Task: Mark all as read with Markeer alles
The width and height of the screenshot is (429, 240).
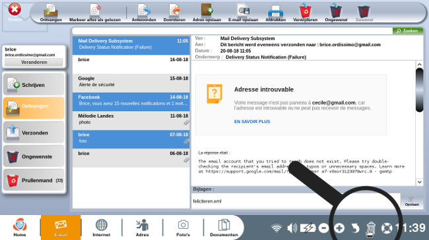Action: (94, 12)
